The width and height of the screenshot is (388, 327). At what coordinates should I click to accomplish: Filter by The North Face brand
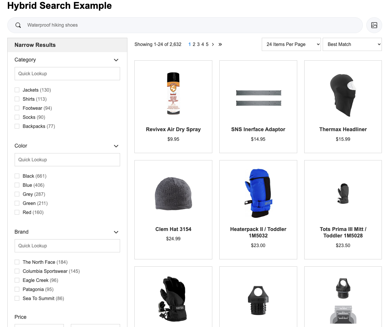pos(17,262)
